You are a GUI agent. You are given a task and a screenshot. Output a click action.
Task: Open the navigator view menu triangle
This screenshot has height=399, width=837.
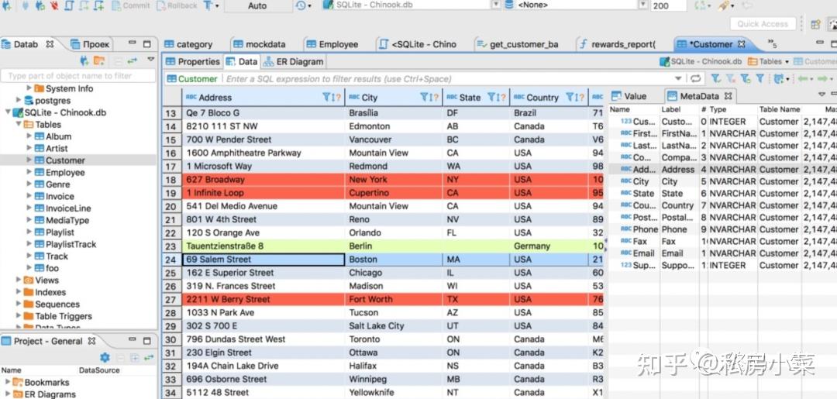[150, 60]
